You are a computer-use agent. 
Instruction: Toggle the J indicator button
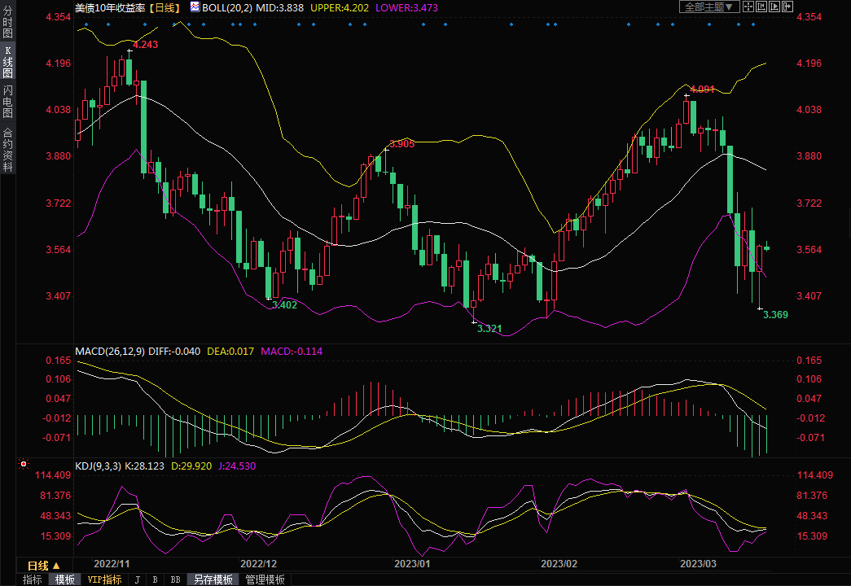coord(137,579)
